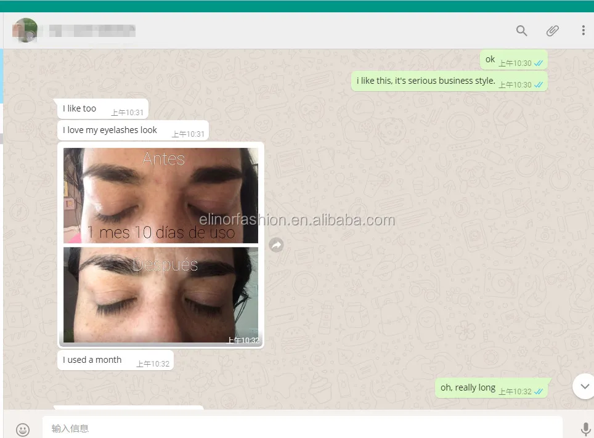Screen dimensions: 594x438
Task: Open the emoji picker smiley
Action: 23,429
